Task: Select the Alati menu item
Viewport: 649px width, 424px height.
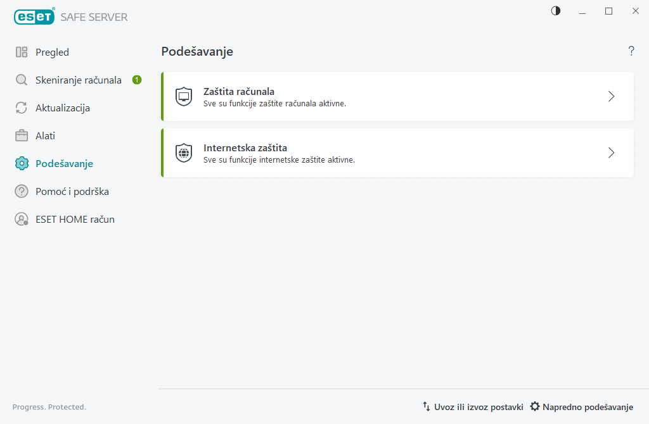Action: pyautogui.click(x=46, y=136)
